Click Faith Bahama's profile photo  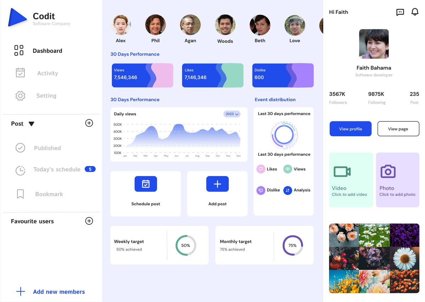click(374, 44)
